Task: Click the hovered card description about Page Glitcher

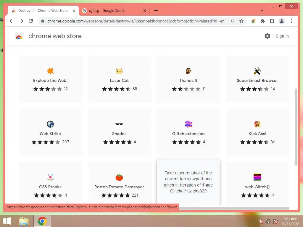Action: point(188,182)
